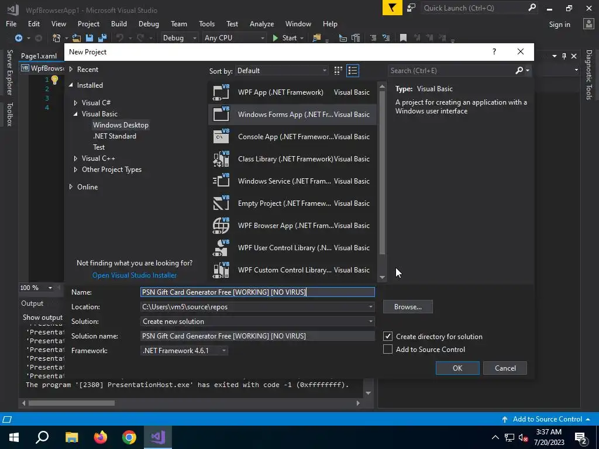The height and width of the screenshot is (449, 599).
Task: Open the Build menu
Action: (119, 23)
